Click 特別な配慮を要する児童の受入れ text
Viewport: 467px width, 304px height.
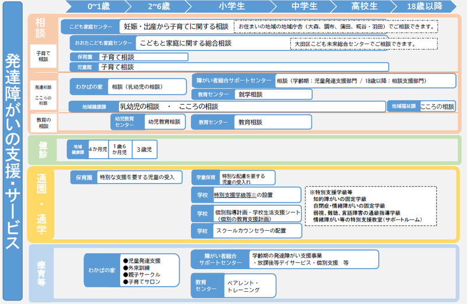[x=244, y=179]
